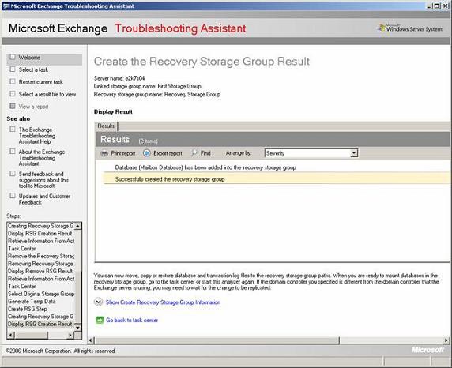452x368 pixels.
Task: Click the Windows Server System logo
Action: click(x=410, y=28)
